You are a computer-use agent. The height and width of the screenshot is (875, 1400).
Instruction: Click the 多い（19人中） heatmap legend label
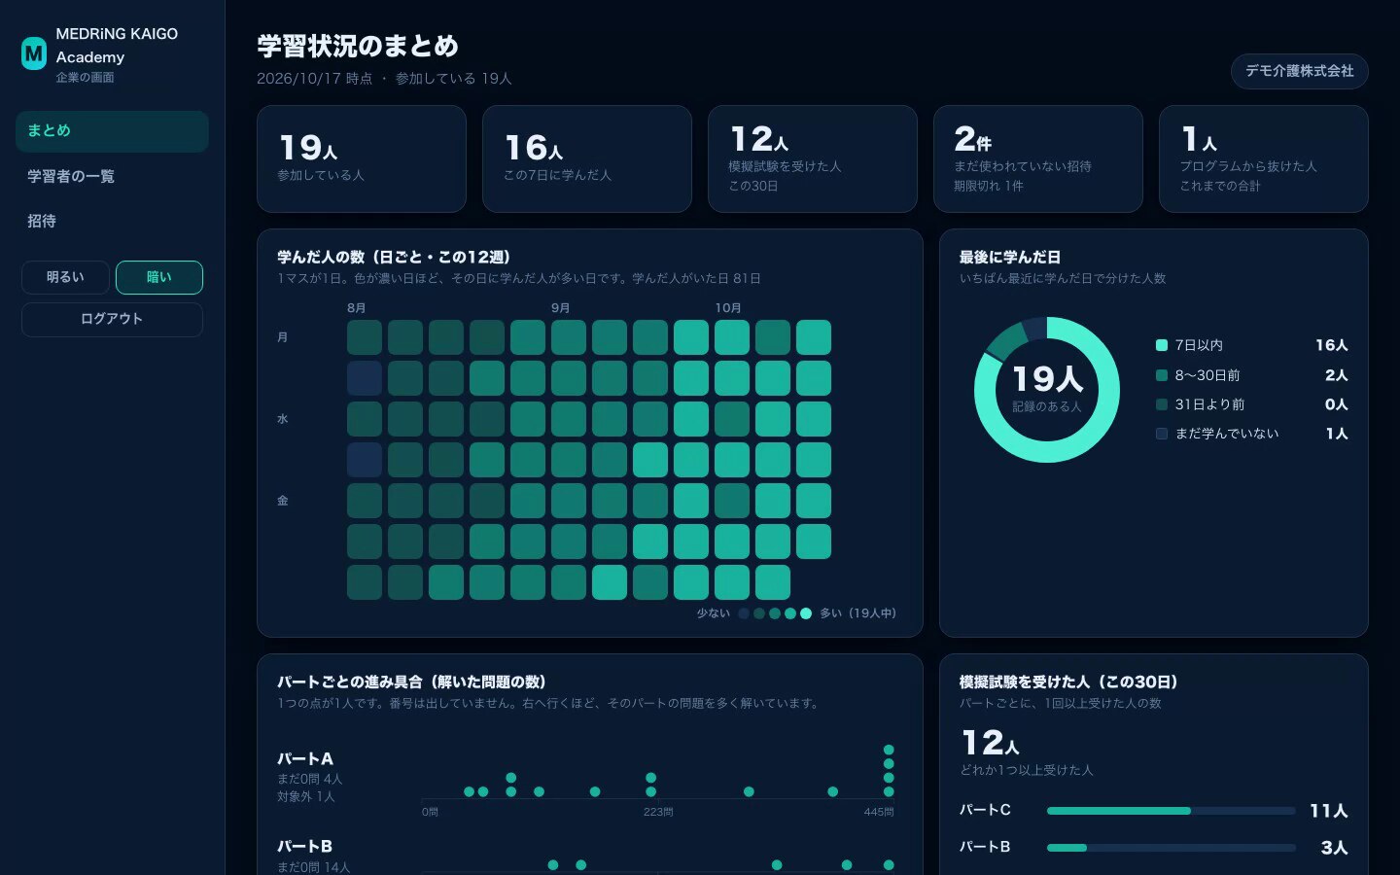[858, 613]
